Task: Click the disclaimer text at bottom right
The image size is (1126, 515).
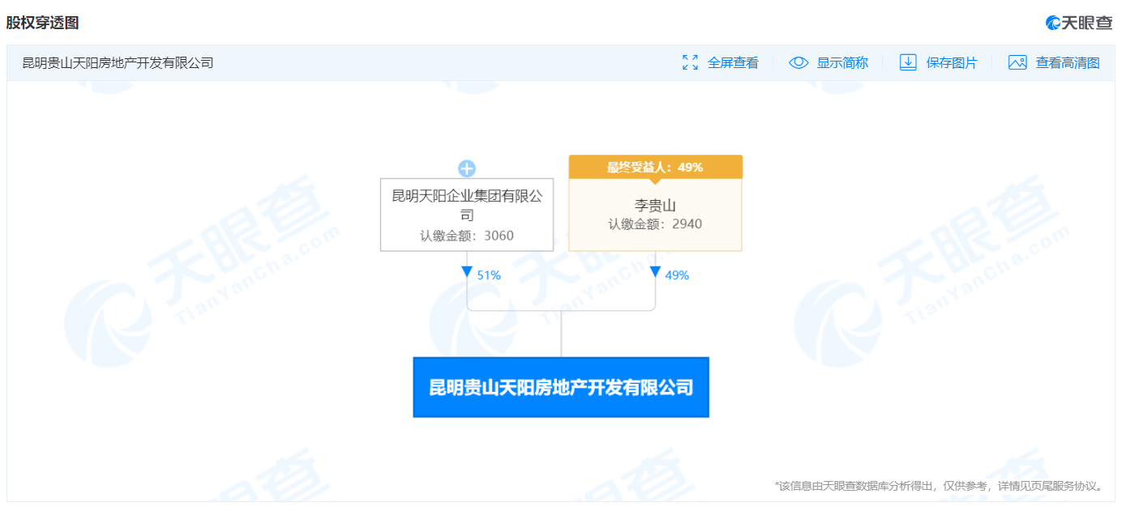Action: [940, 486]
